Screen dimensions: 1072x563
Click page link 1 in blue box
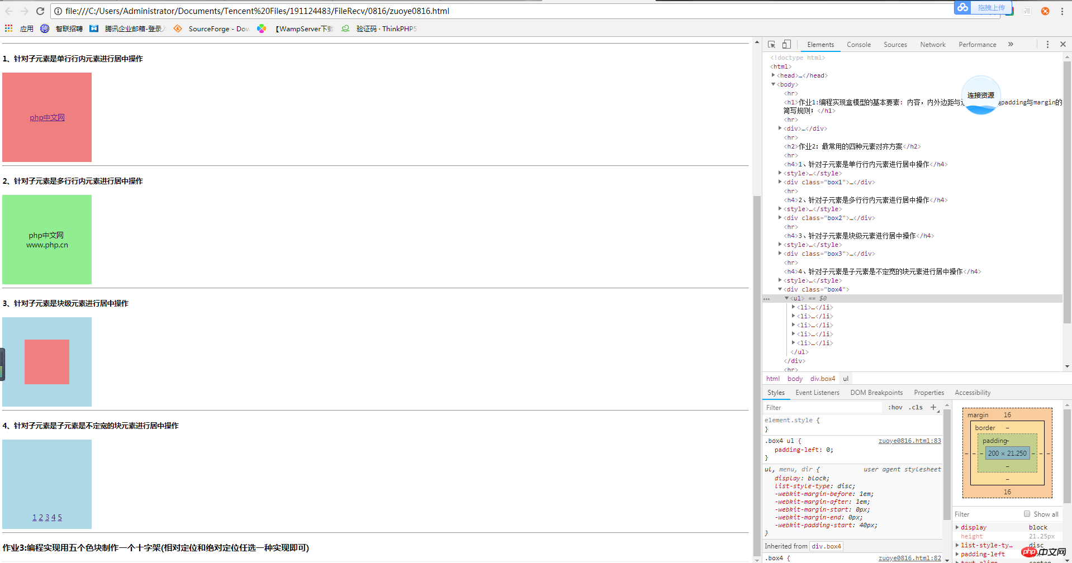(x=35, y=517)
